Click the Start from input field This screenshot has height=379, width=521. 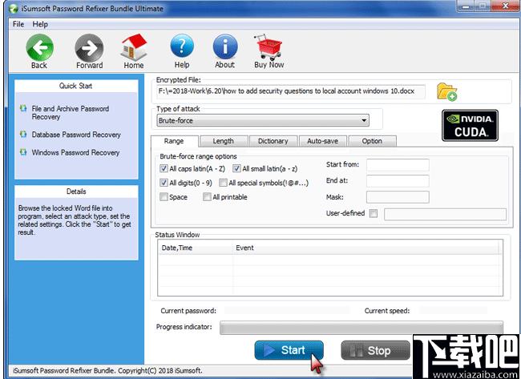398,165
